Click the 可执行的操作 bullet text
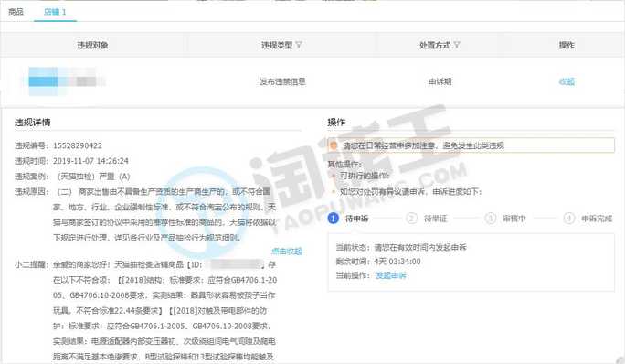The image size is (625, 364). click(x=365, y=176)
